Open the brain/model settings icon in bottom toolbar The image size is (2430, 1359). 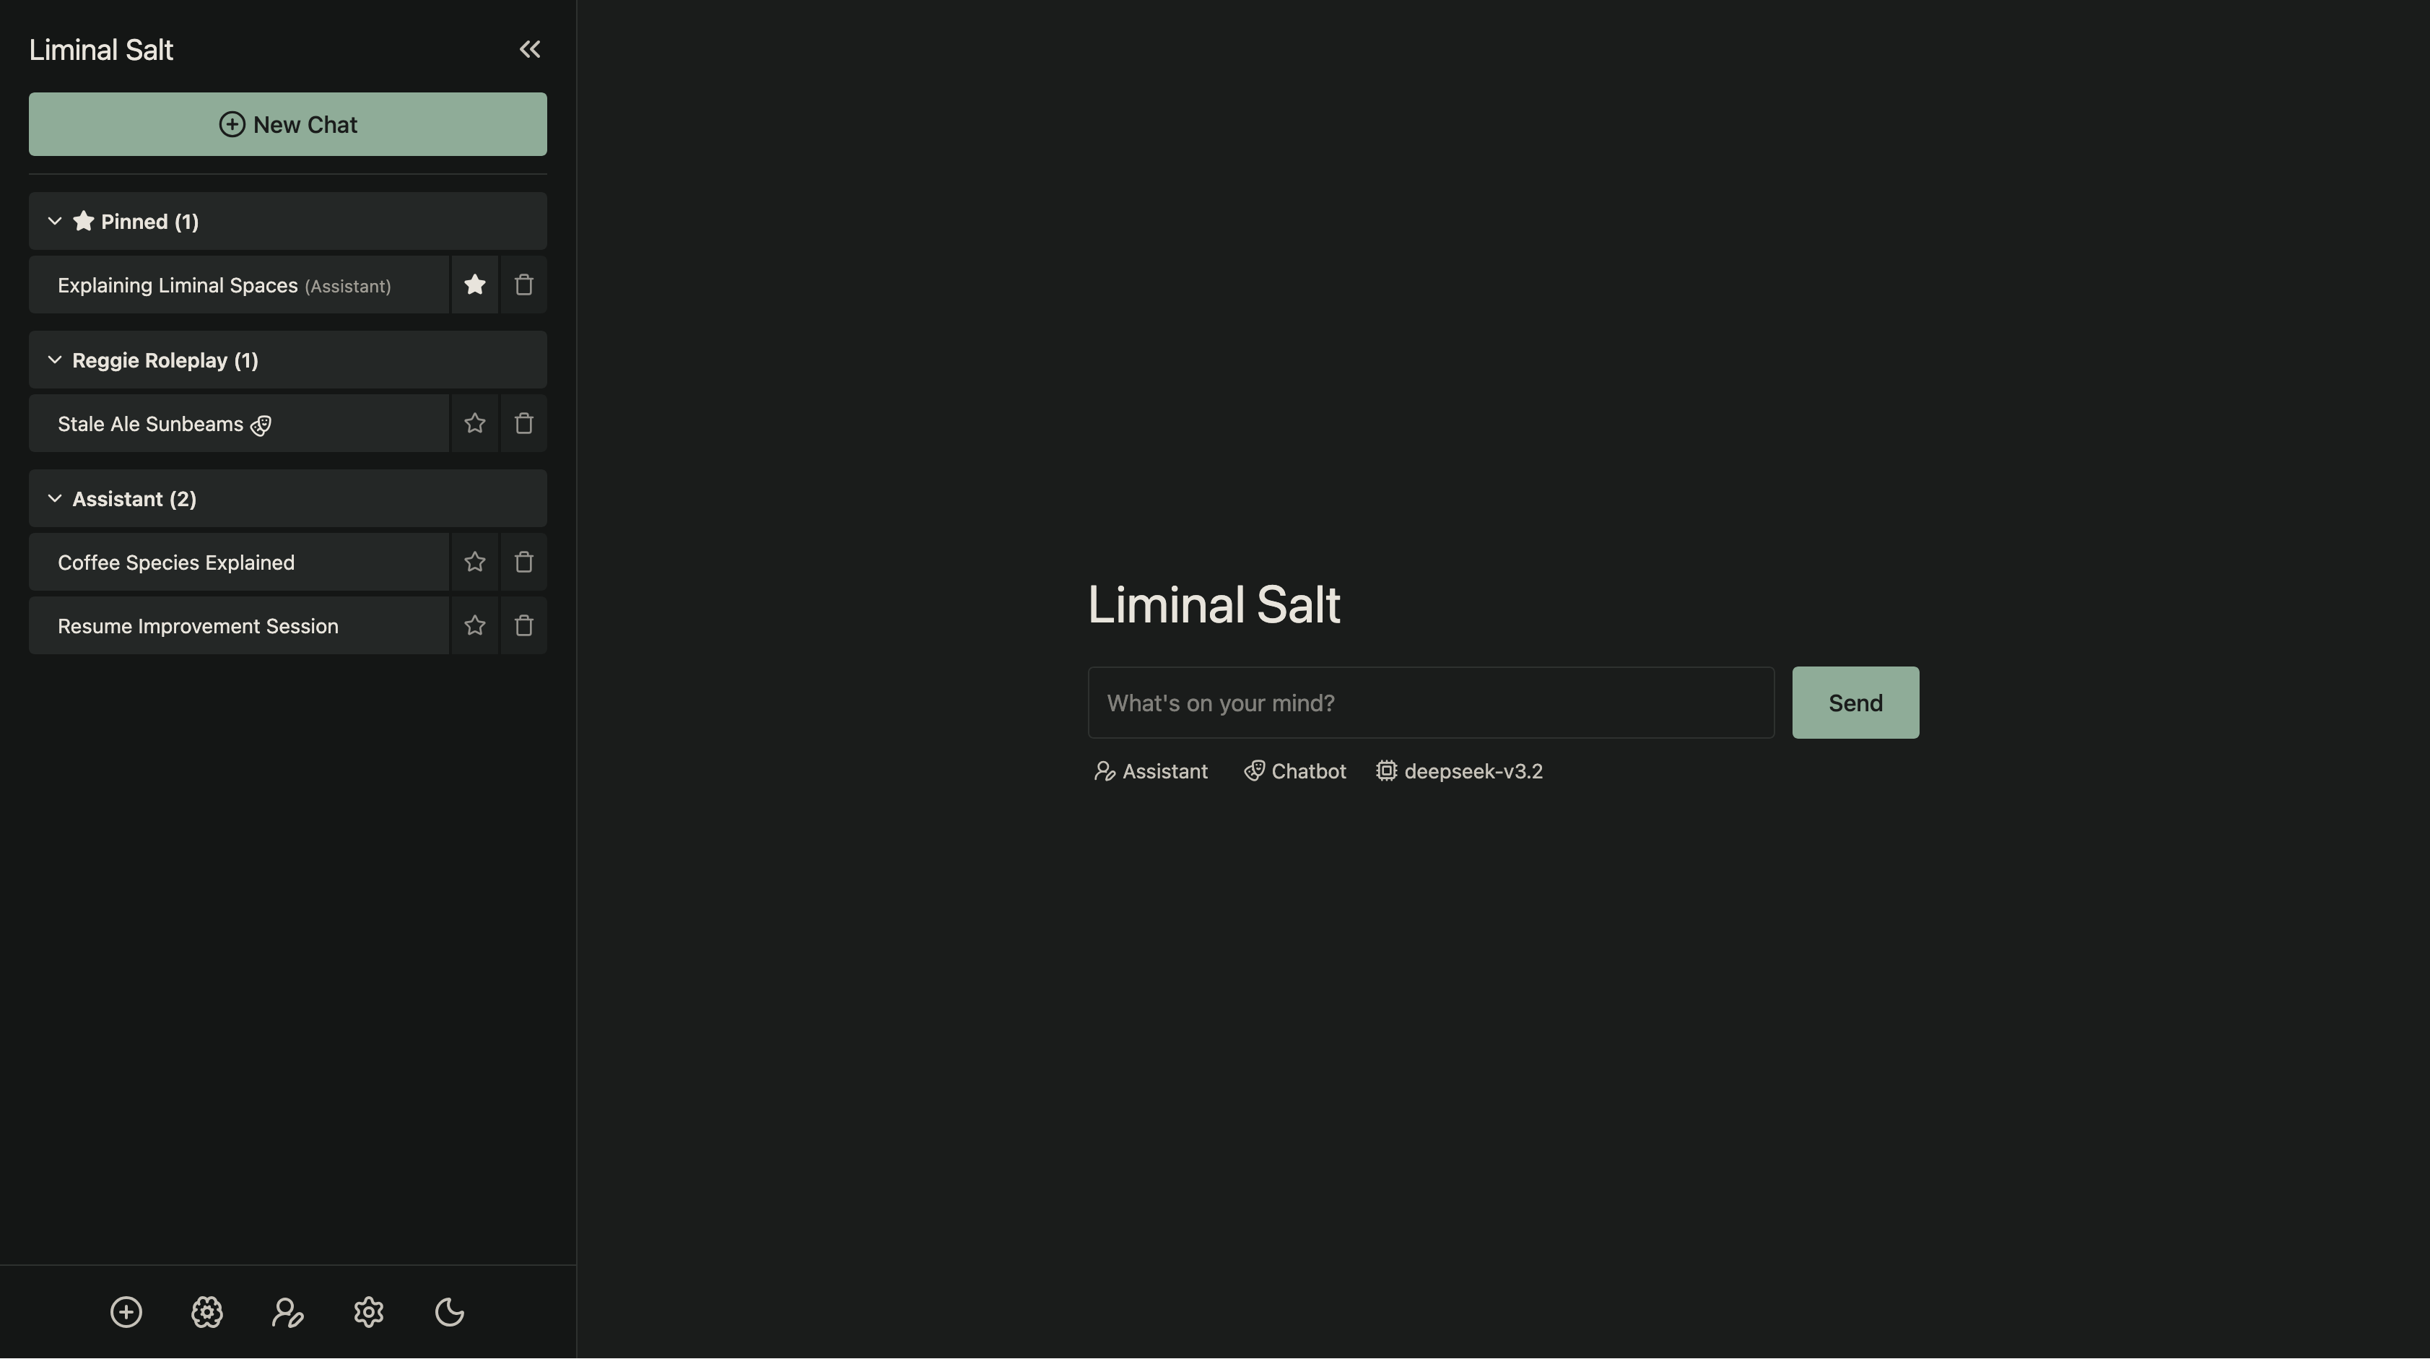(206, 1312)
